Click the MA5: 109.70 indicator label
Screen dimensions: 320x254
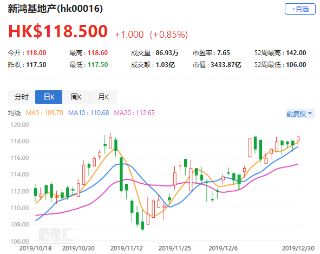pyautogui.click(x=44, y=113)
